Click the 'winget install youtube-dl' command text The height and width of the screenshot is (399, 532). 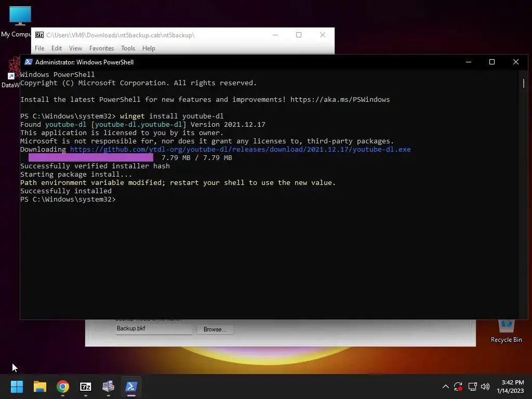(x=171, y=116)
